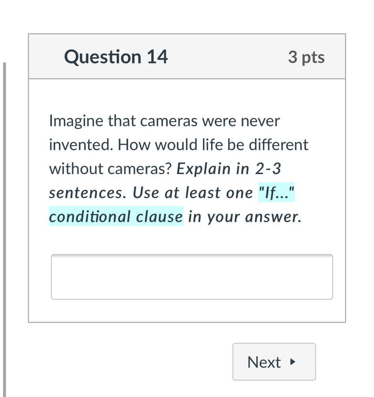Click the word "Question" in the header
The height and width of the screenshot is (397, 374).
(x=102, y=57)
